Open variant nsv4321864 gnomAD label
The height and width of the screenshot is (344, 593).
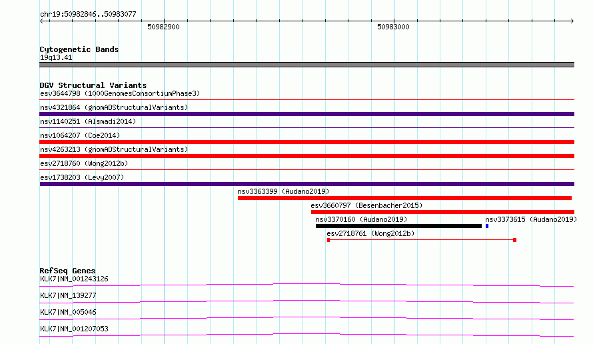pyautogui.click(x=114, y=107)
